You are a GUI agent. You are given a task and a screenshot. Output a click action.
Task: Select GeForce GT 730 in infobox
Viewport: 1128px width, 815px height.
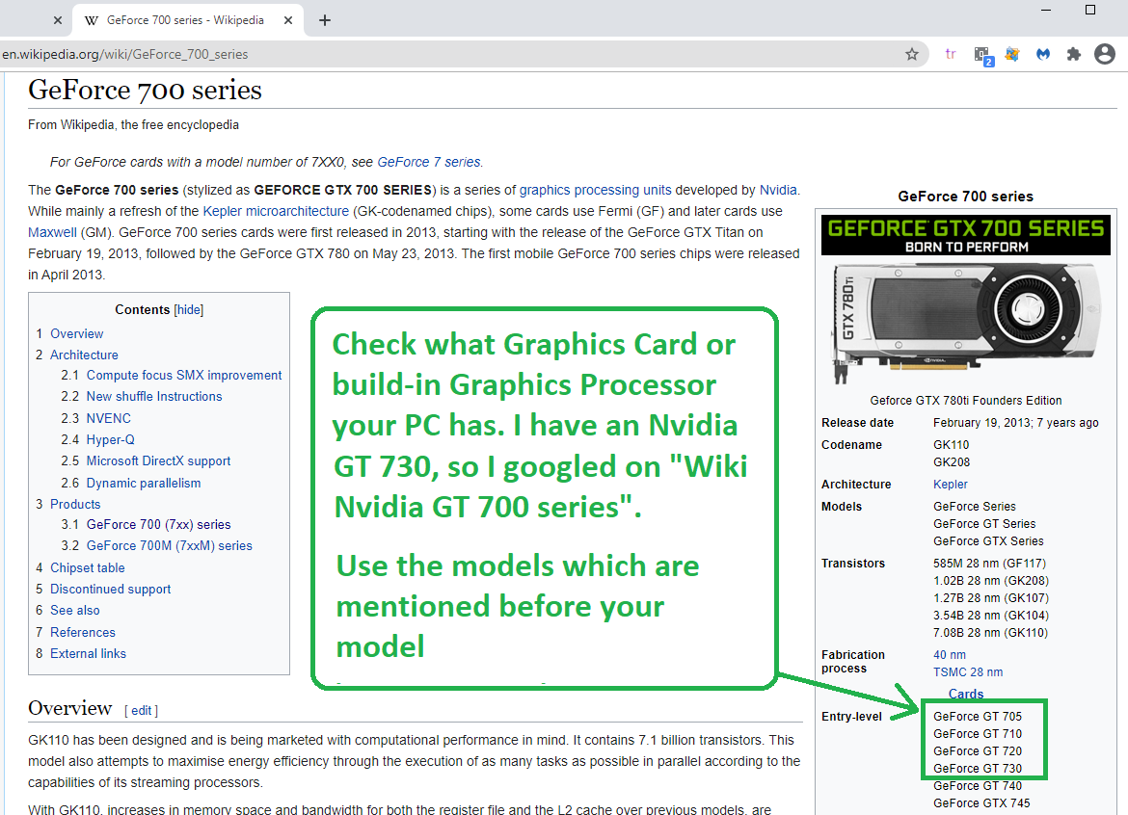pos(977,769)
